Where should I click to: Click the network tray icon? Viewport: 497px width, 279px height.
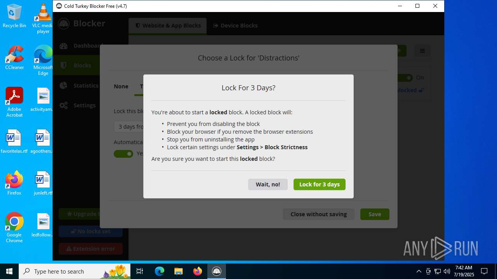click(x=438, y=271)
